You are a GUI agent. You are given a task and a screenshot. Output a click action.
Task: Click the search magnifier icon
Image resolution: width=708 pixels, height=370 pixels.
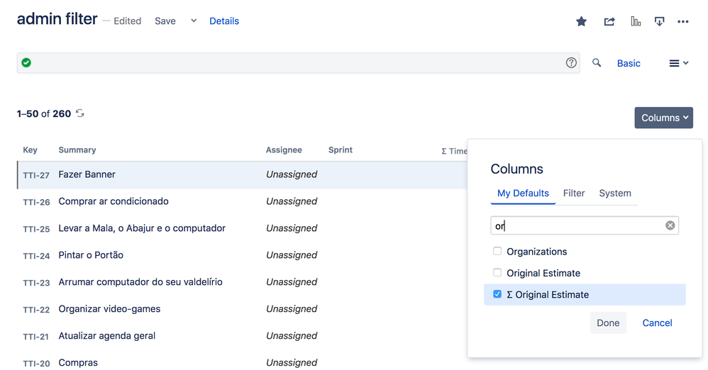(597, 62)
